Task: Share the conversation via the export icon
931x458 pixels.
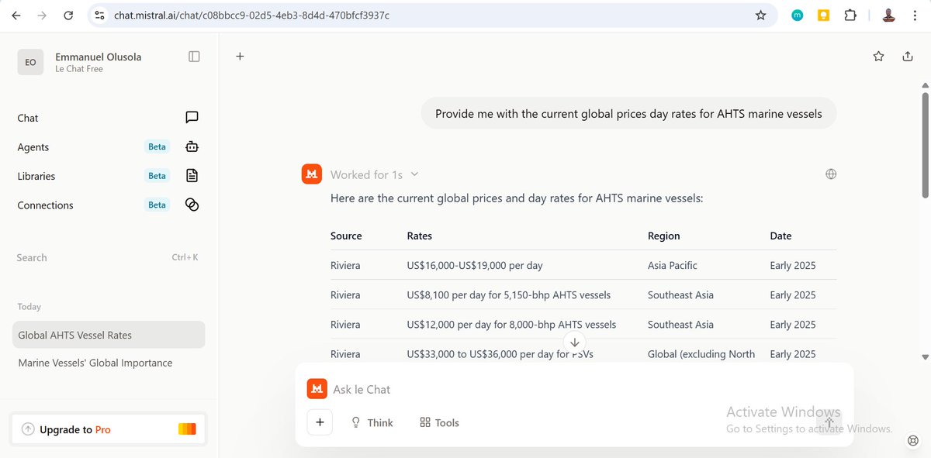Action: [908, 56]
